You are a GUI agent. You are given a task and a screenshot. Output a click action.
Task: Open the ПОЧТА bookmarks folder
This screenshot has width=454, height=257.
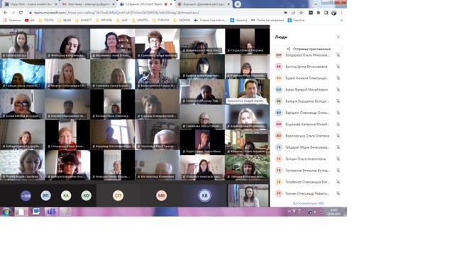pyautogui.click(x=46, y=21)
